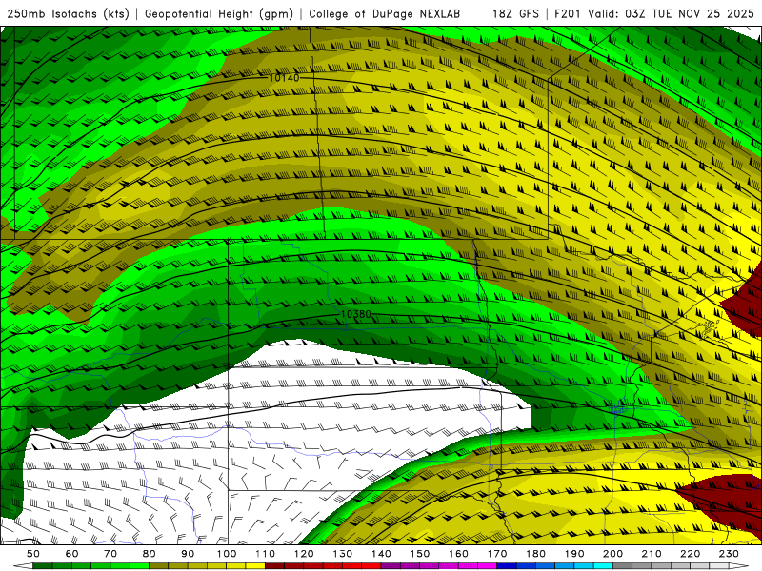Click the 70 value on the legend
The width and height of the screenshot is (762, 571).
click(x=110, y=554)
